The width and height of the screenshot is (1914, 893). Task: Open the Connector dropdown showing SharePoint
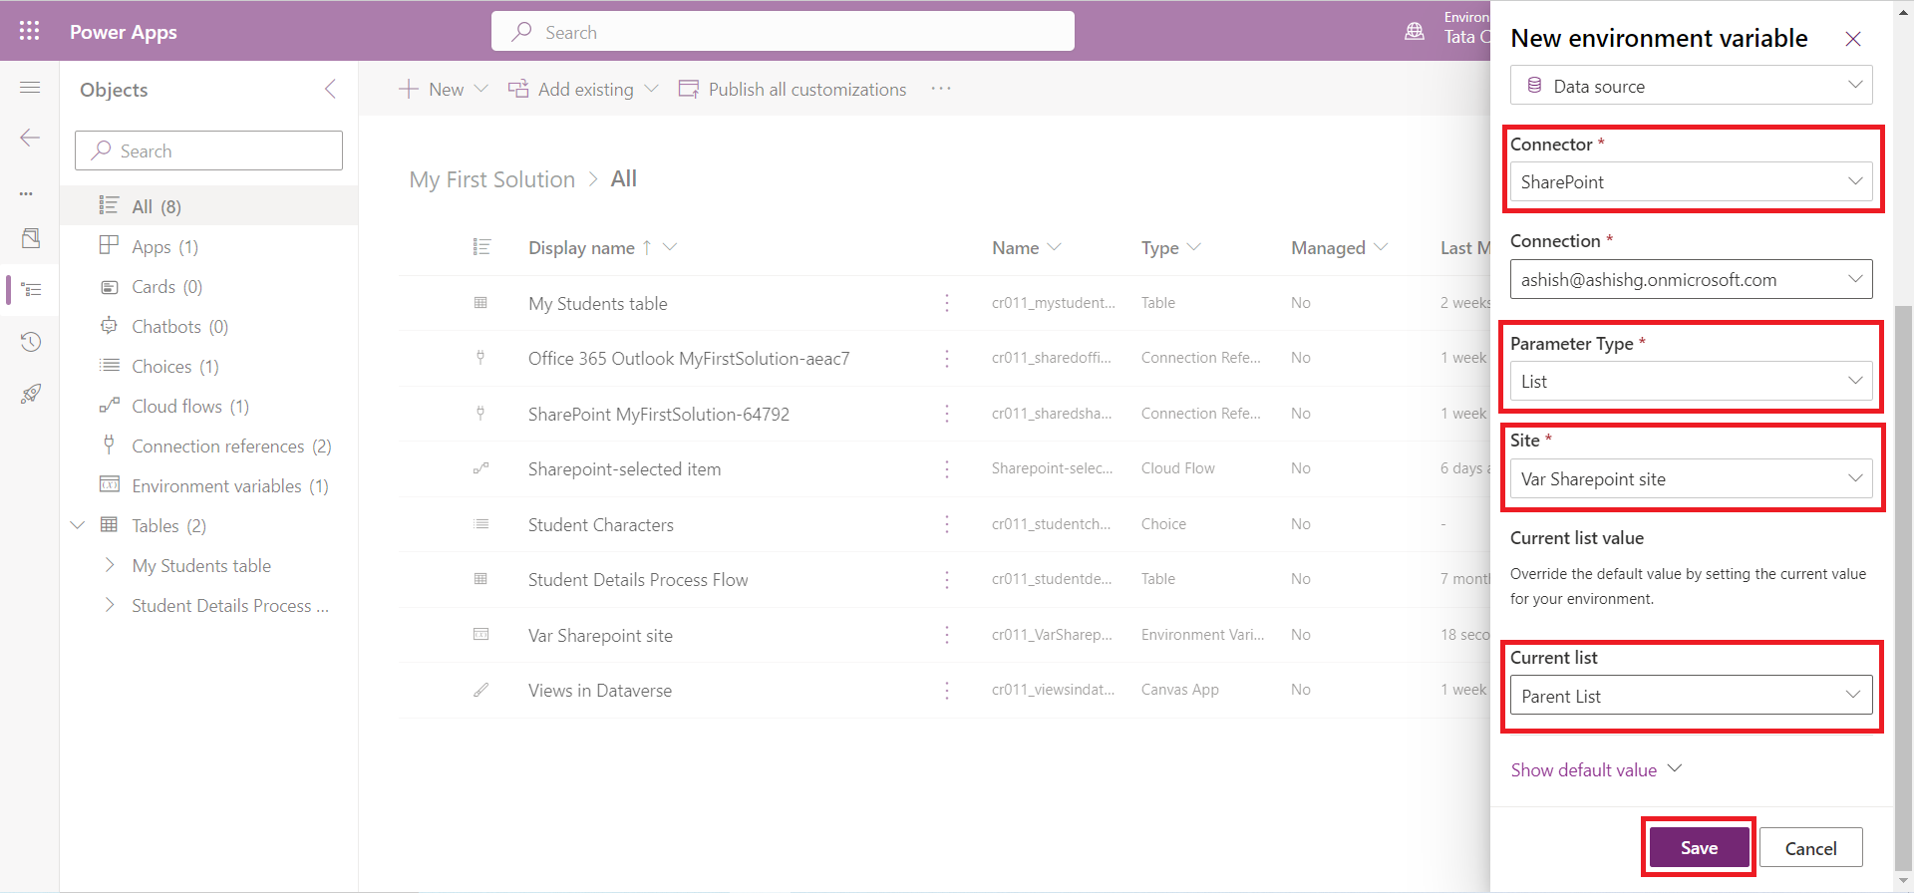click(x=1690, y=182)
